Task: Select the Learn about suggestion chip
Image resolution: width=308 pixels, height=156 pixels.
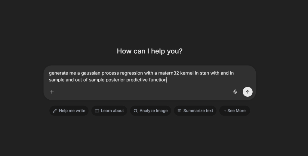Action: (112, 111)
